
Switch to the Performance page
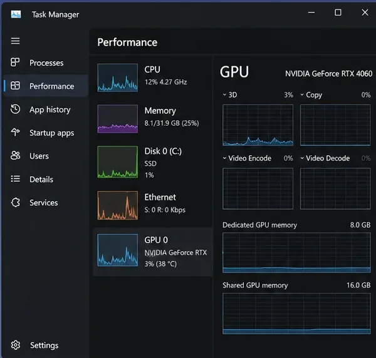(x=46, y=86)
